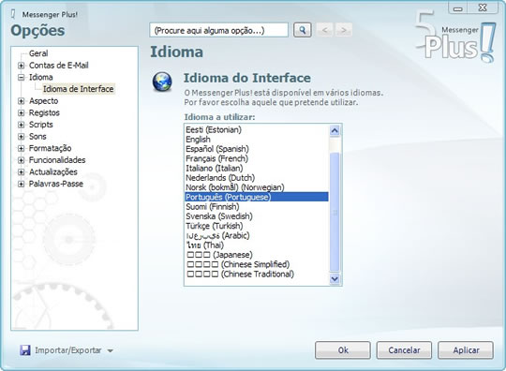Click the language list scroll down arrow

click(335, 278)
